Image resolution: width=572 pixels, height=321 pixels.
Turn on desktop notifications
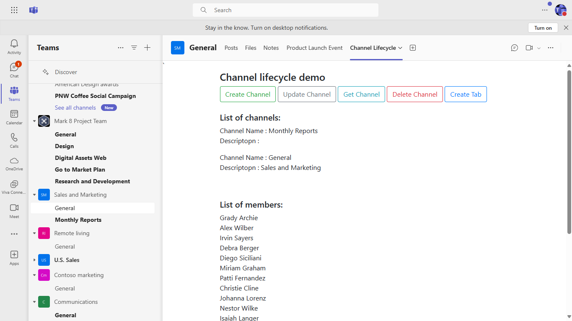543,28
